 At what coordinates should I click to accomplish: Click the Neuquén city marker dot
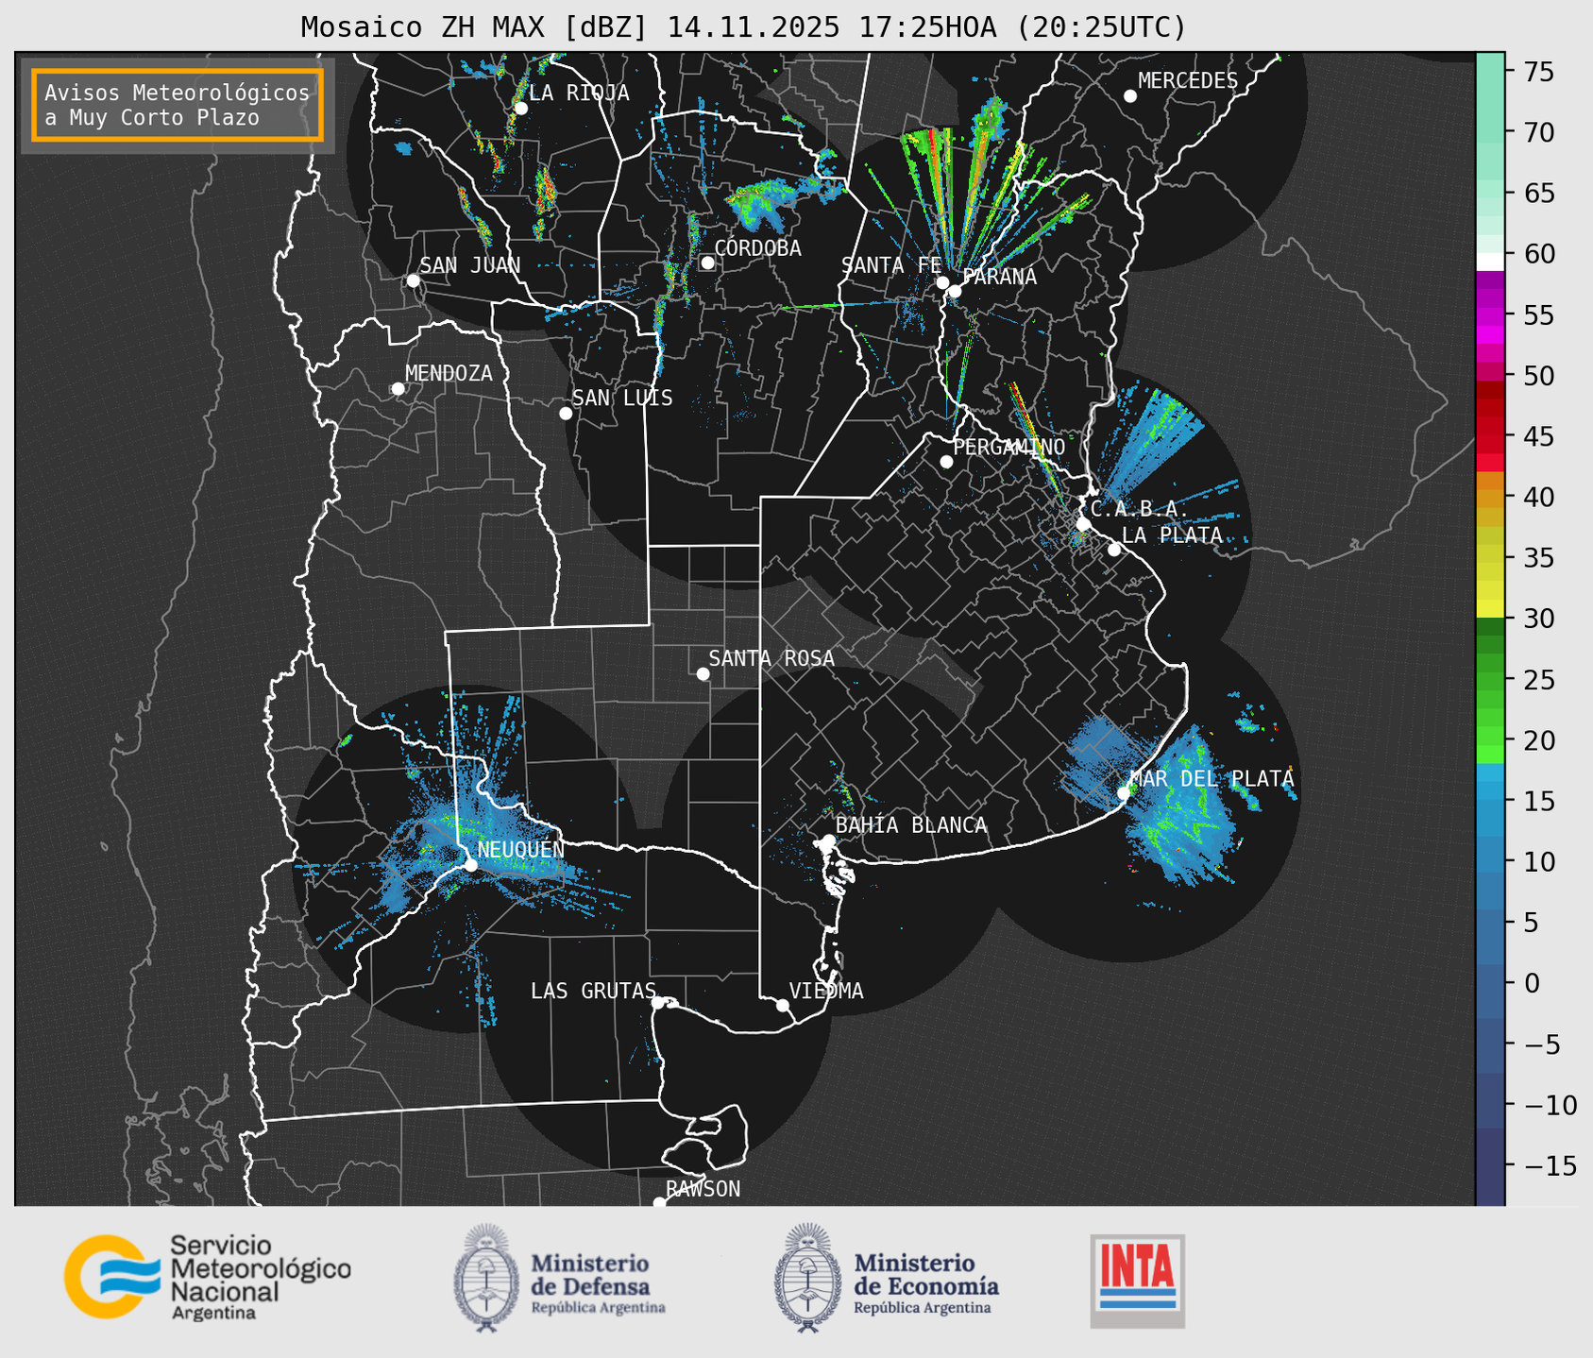tap(470, 865)
